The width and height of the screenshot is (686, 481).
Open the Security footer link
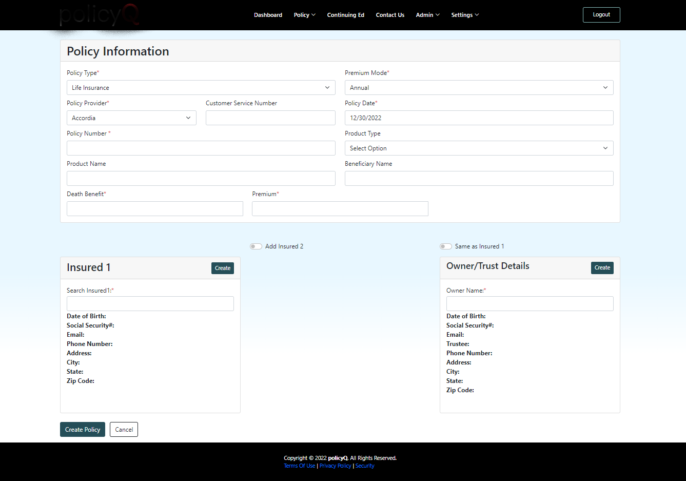365,466
